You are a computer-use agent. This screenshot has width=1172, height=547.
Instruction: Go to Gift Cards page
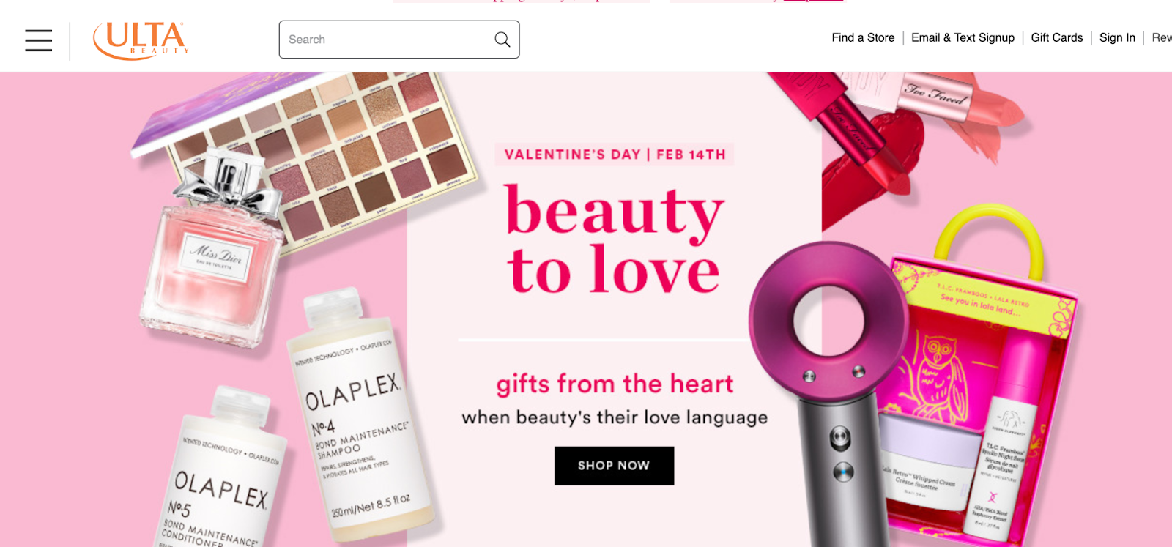click(1056, 37)
